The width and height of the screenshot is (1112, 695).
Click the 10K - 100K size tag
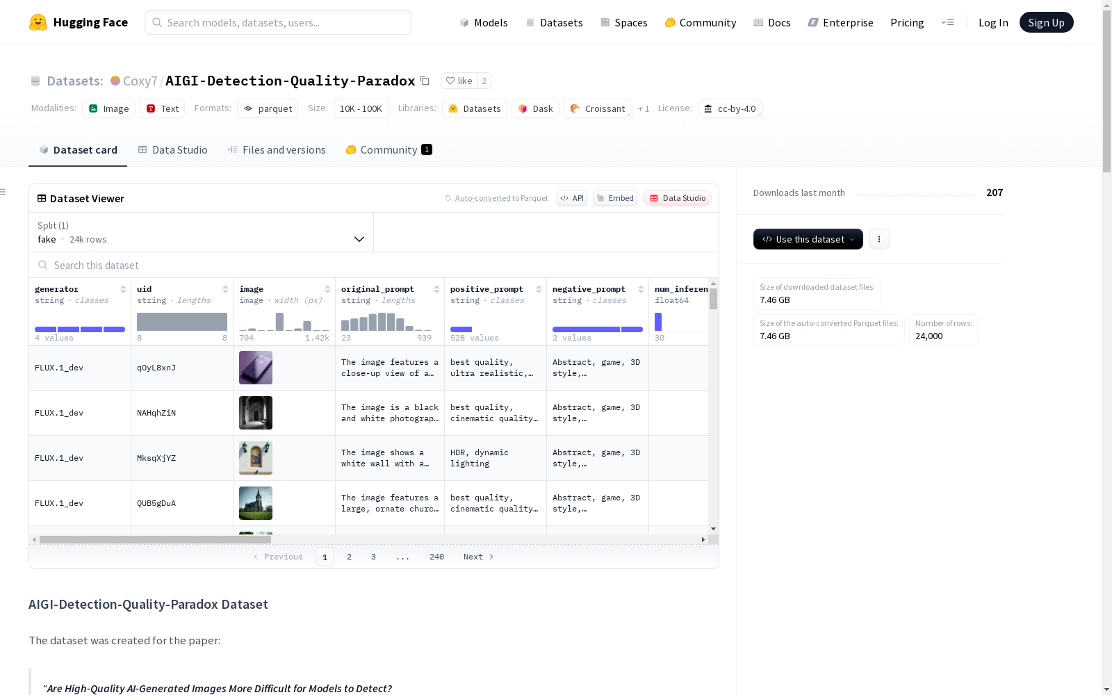coord(361,108)
